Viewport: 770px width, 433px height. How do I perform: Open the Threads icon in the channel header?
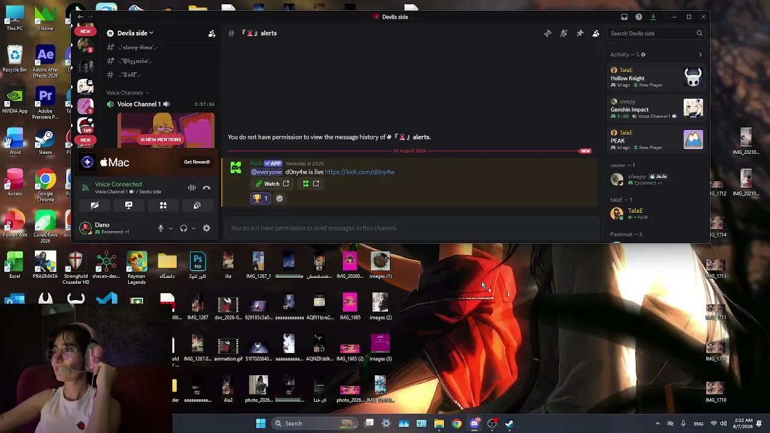(x=547, y=34)
